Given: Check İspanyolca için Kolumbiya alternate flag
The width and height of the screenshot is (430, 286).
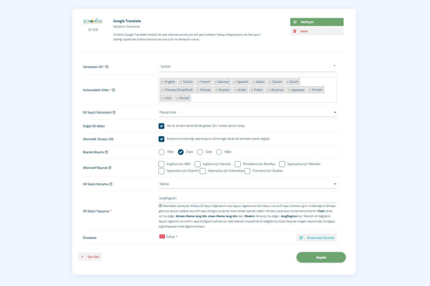Looking at the screenshot, I should (x=203, y=171).
